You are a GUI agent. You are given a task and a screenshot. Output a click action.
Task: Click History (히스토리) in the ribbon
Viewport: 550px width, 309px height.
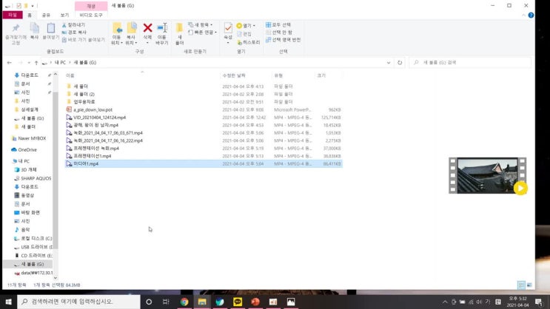point(249,42)
